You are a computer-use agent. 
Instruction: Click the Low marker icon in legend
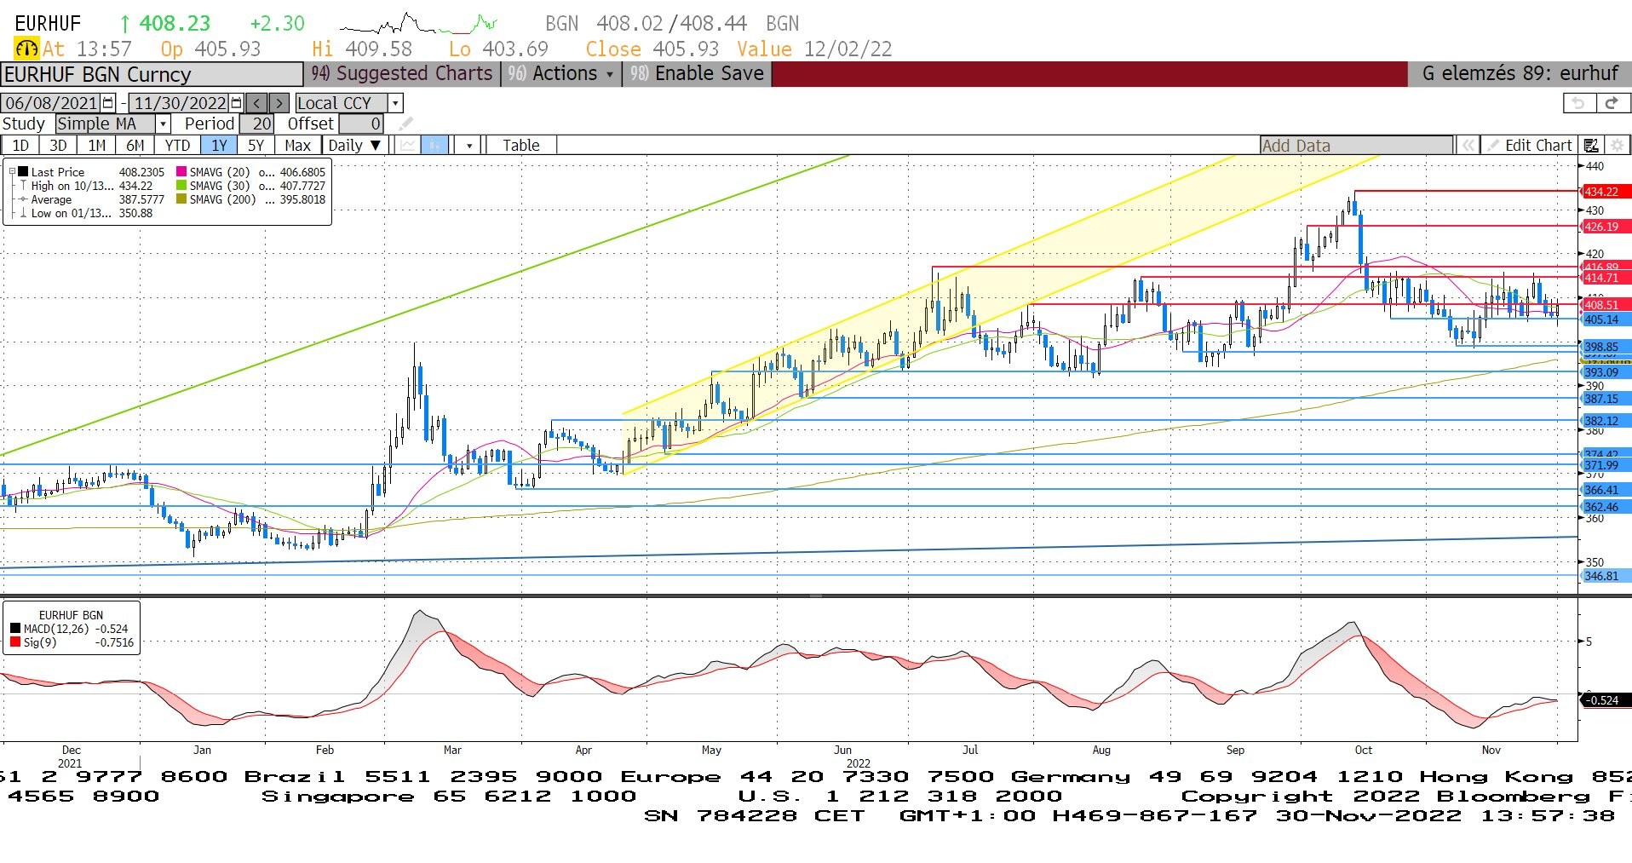coord(24,213)
